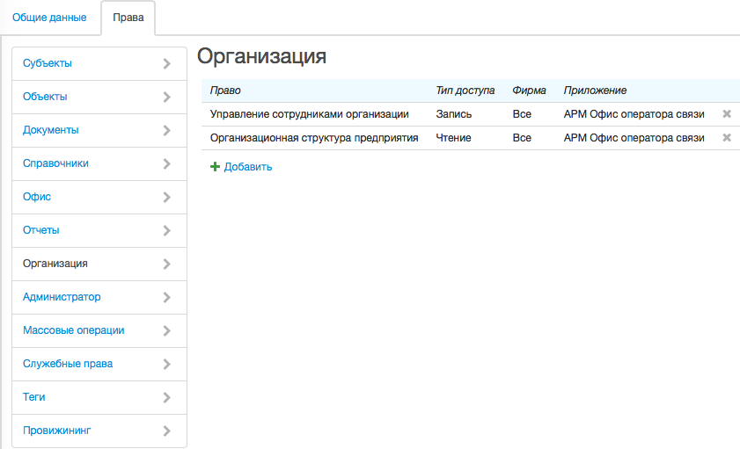
Task: Click Все in the Управление сотрудниками row
Action: 522,114
